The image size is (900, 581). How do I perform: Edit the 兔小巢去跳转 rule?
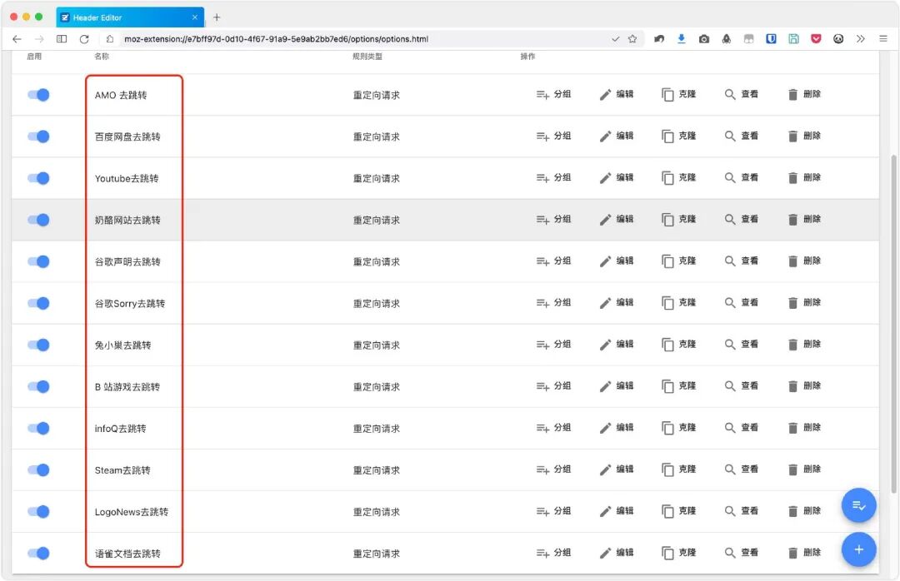point(617,344)
